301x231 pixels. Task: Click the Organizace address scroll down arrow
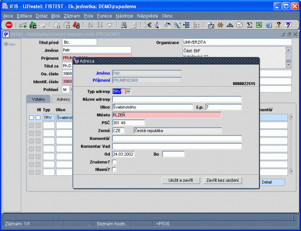click(x=289, y=65)
